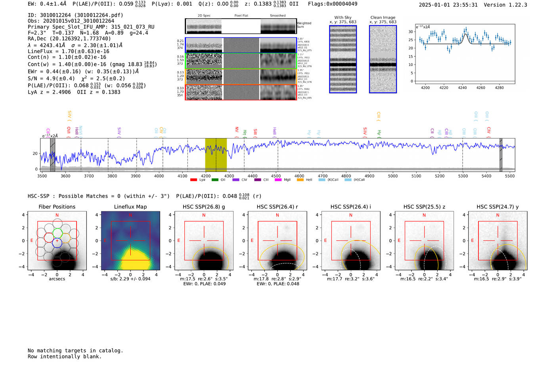The image size is (555, 378).
Task: Click the yellow highlighted band in the spectrum
Action: tap(216, 155)
